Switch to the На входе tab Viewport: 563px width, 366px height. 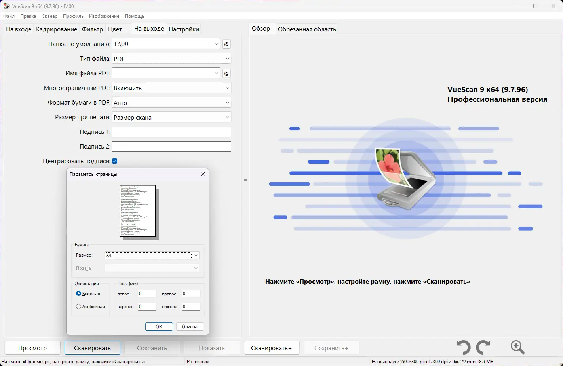point(19,29)
